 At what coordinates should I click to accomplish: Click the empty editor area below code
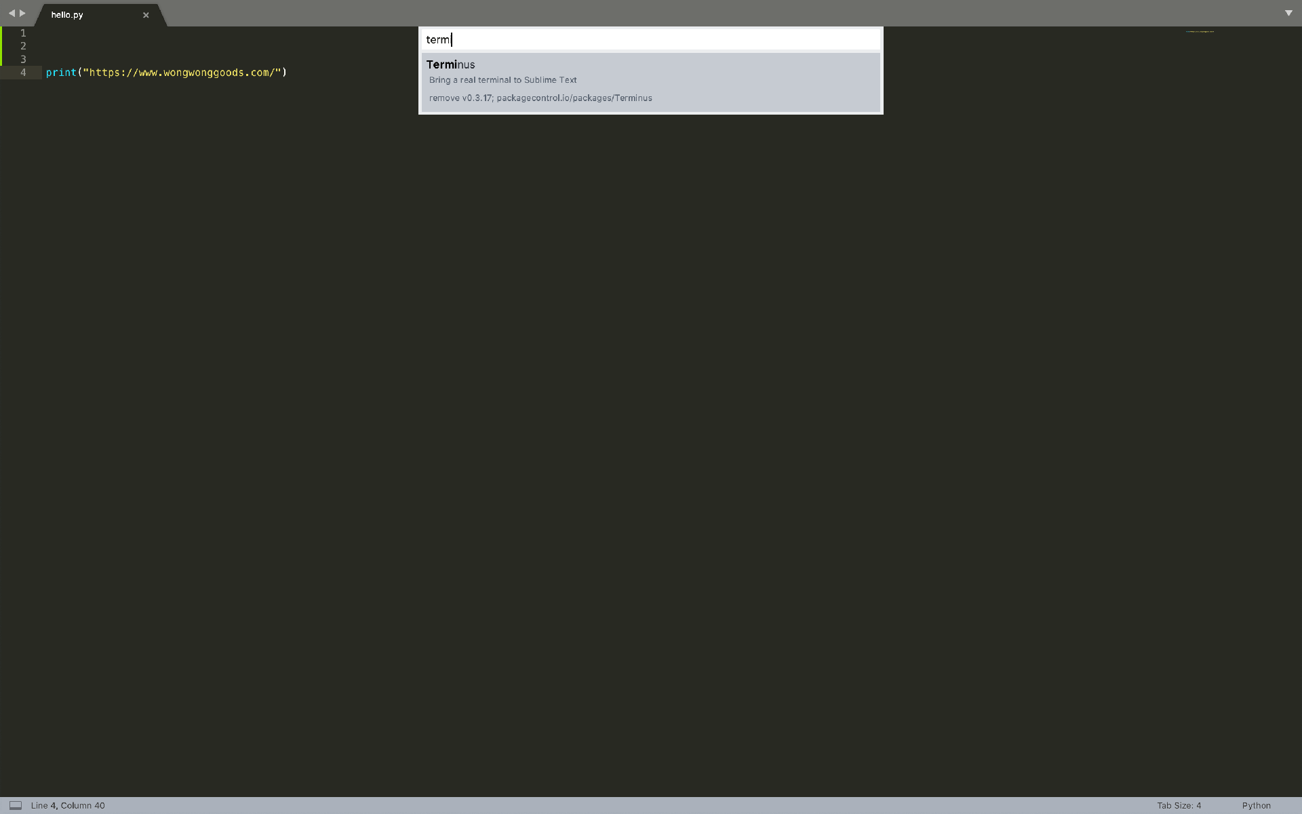click(610, 441)
